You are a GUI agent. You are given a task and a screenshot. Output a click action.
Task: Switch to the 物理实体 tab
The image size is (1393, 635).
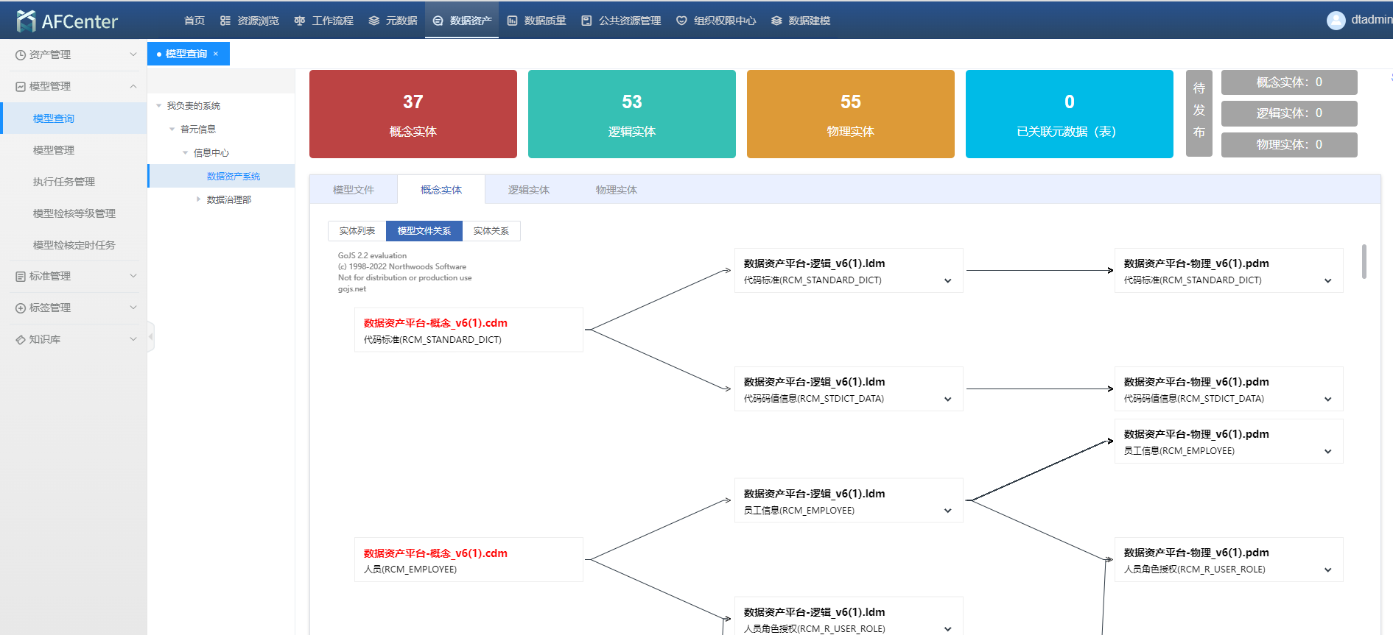tap(617, 190)
